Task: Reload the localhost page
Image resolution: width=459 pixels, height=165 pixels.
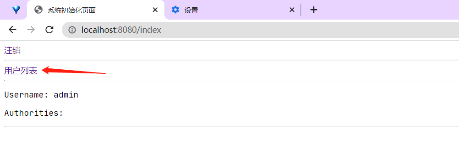Action: click(49, 30)
